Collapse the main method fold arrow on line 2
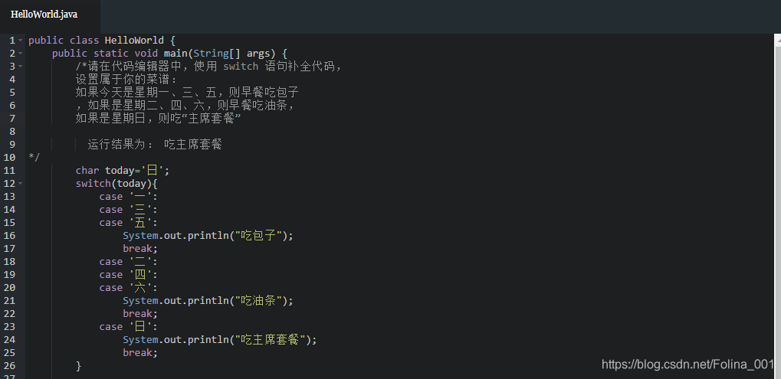The height and width of the screenshot is (379, 781). (21, 54)
